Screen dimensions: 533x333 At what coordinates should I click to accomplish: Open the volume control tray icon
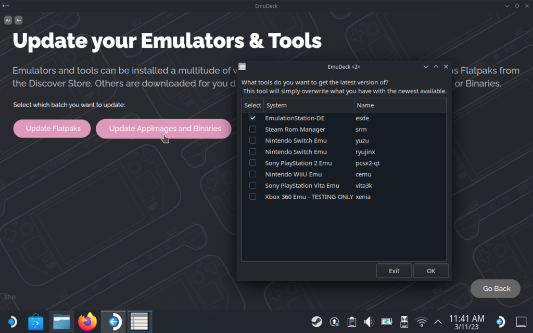(369, 322)
